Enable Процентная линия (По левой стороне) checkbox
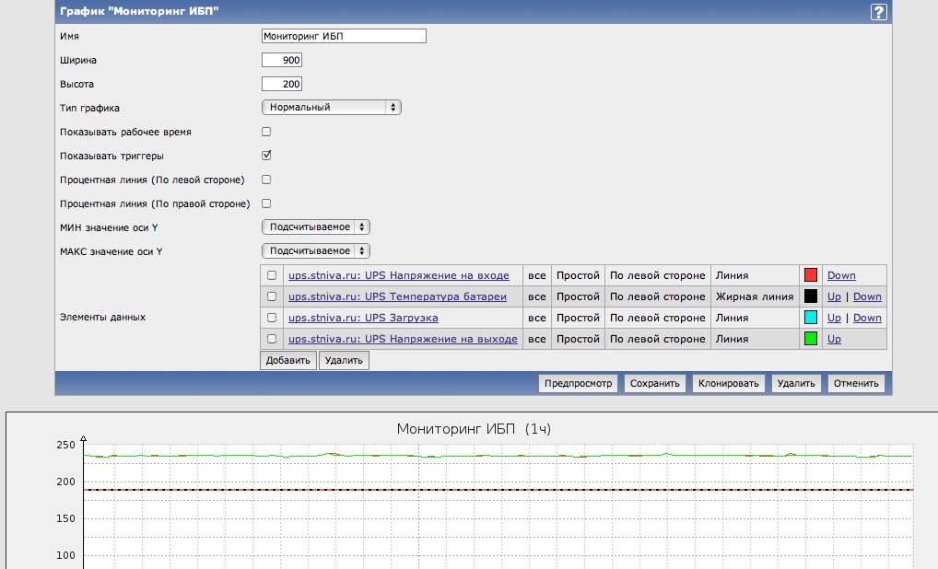The image size is (938, 569). click(x=266, y=180)
